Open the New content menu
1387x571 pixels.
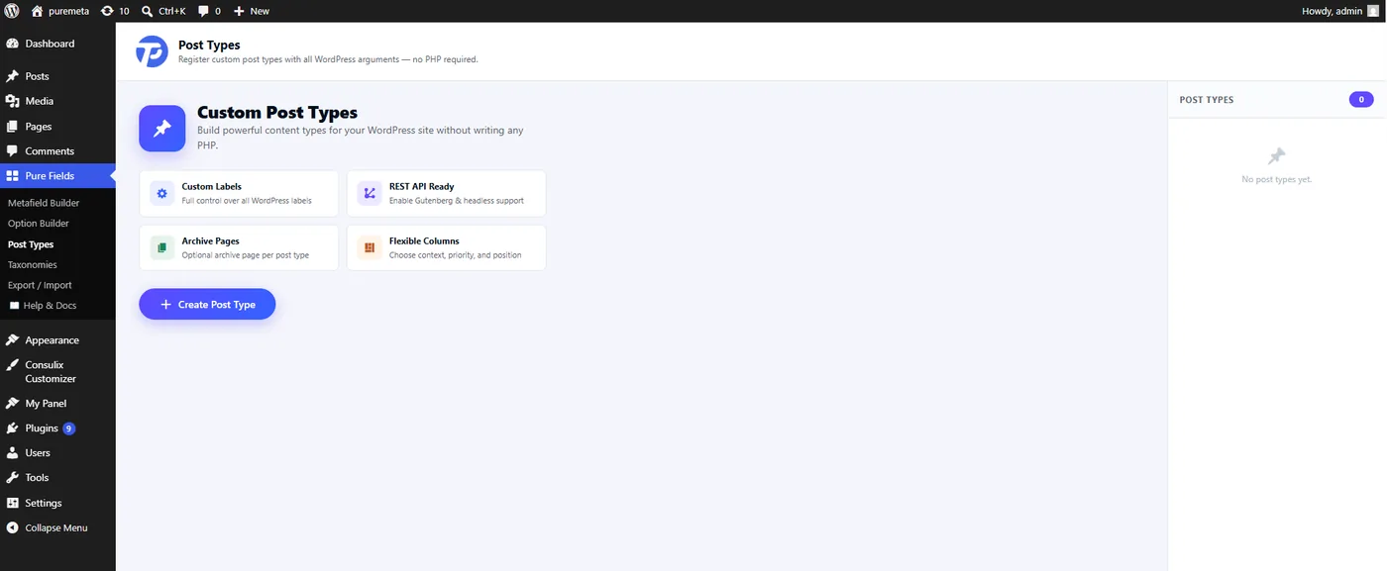[x=252, y=11]
